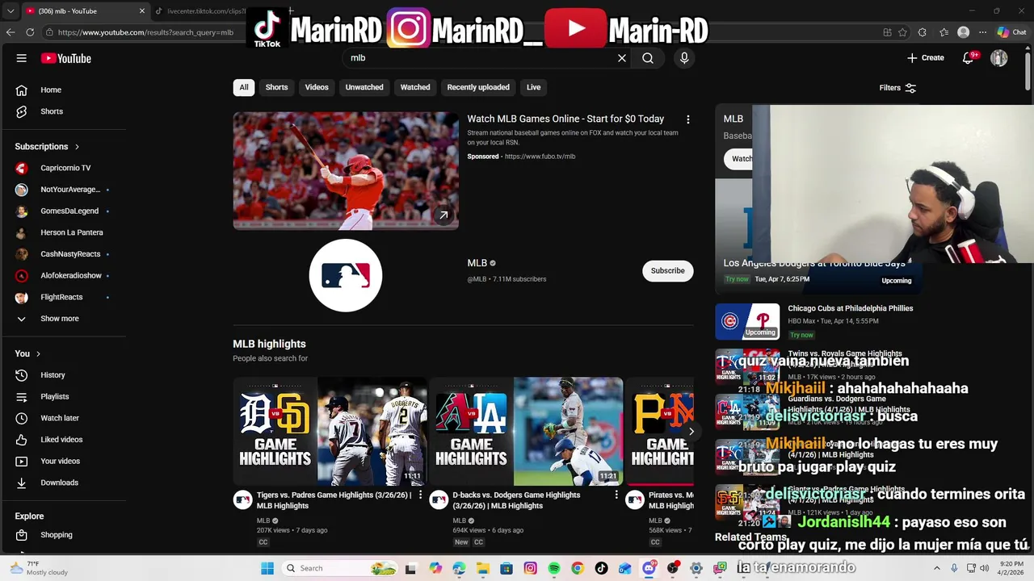Bookmark this page with the star icon
Image resolution: width=1034 pixels, height=581 pixels.
click(x=902, y=32)
